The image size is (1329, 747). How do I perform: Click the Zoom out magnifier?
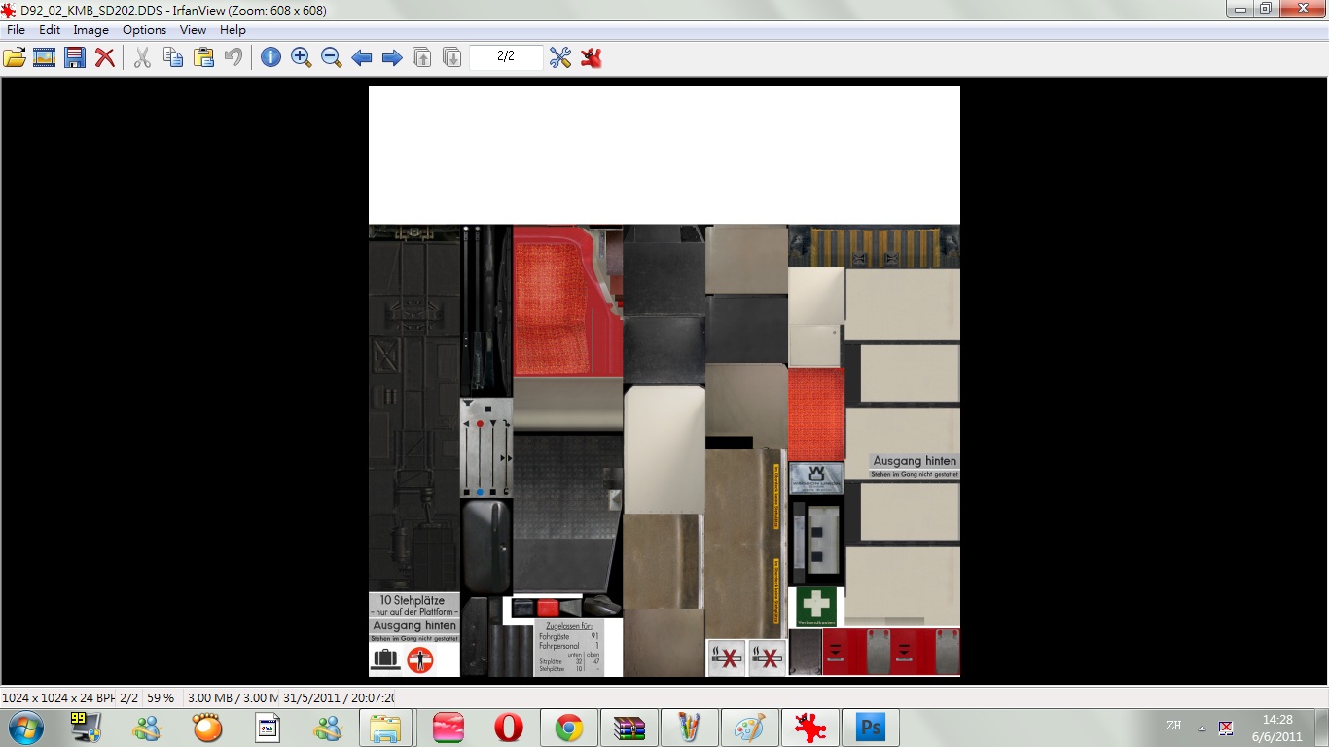[x=332, y=57]
